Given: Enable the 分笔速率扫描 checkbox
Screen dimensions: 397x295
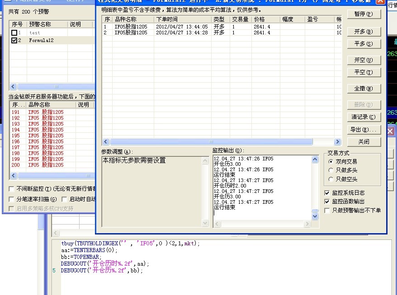Looking at the screenshot, I should (12, 199).
